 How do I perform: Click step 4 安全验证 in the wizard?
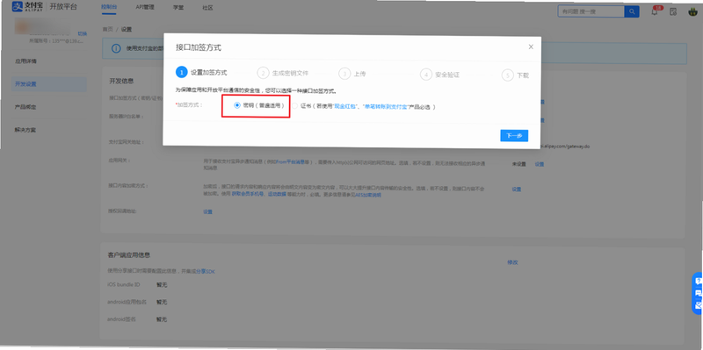(x=440, y=75)
